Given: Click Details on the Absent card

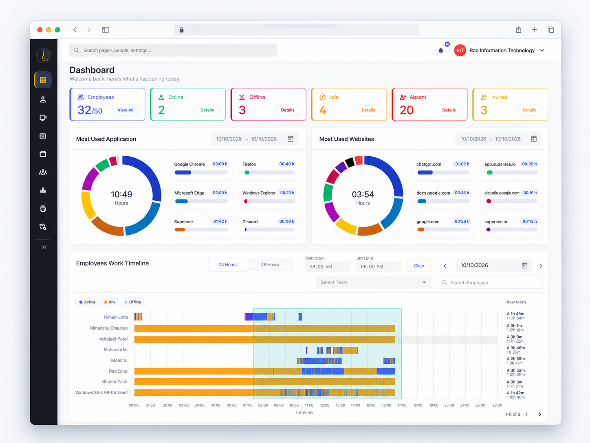Looking at the screenshot, I should tap(449, 110).
